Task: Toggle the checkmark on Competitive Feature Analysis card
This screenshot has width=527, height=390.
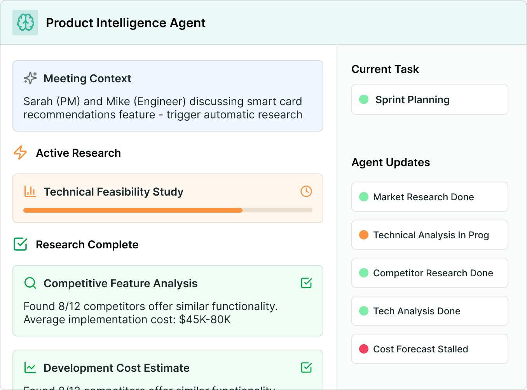Action: coord(306,283)
